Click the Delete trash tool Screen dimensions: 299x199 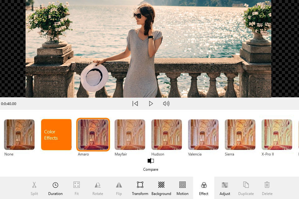tap(267, 188)
